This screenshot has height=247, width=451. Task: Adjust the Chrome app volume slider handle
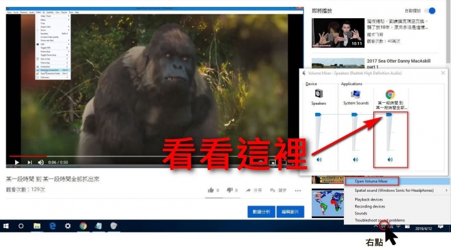[389, 115]
